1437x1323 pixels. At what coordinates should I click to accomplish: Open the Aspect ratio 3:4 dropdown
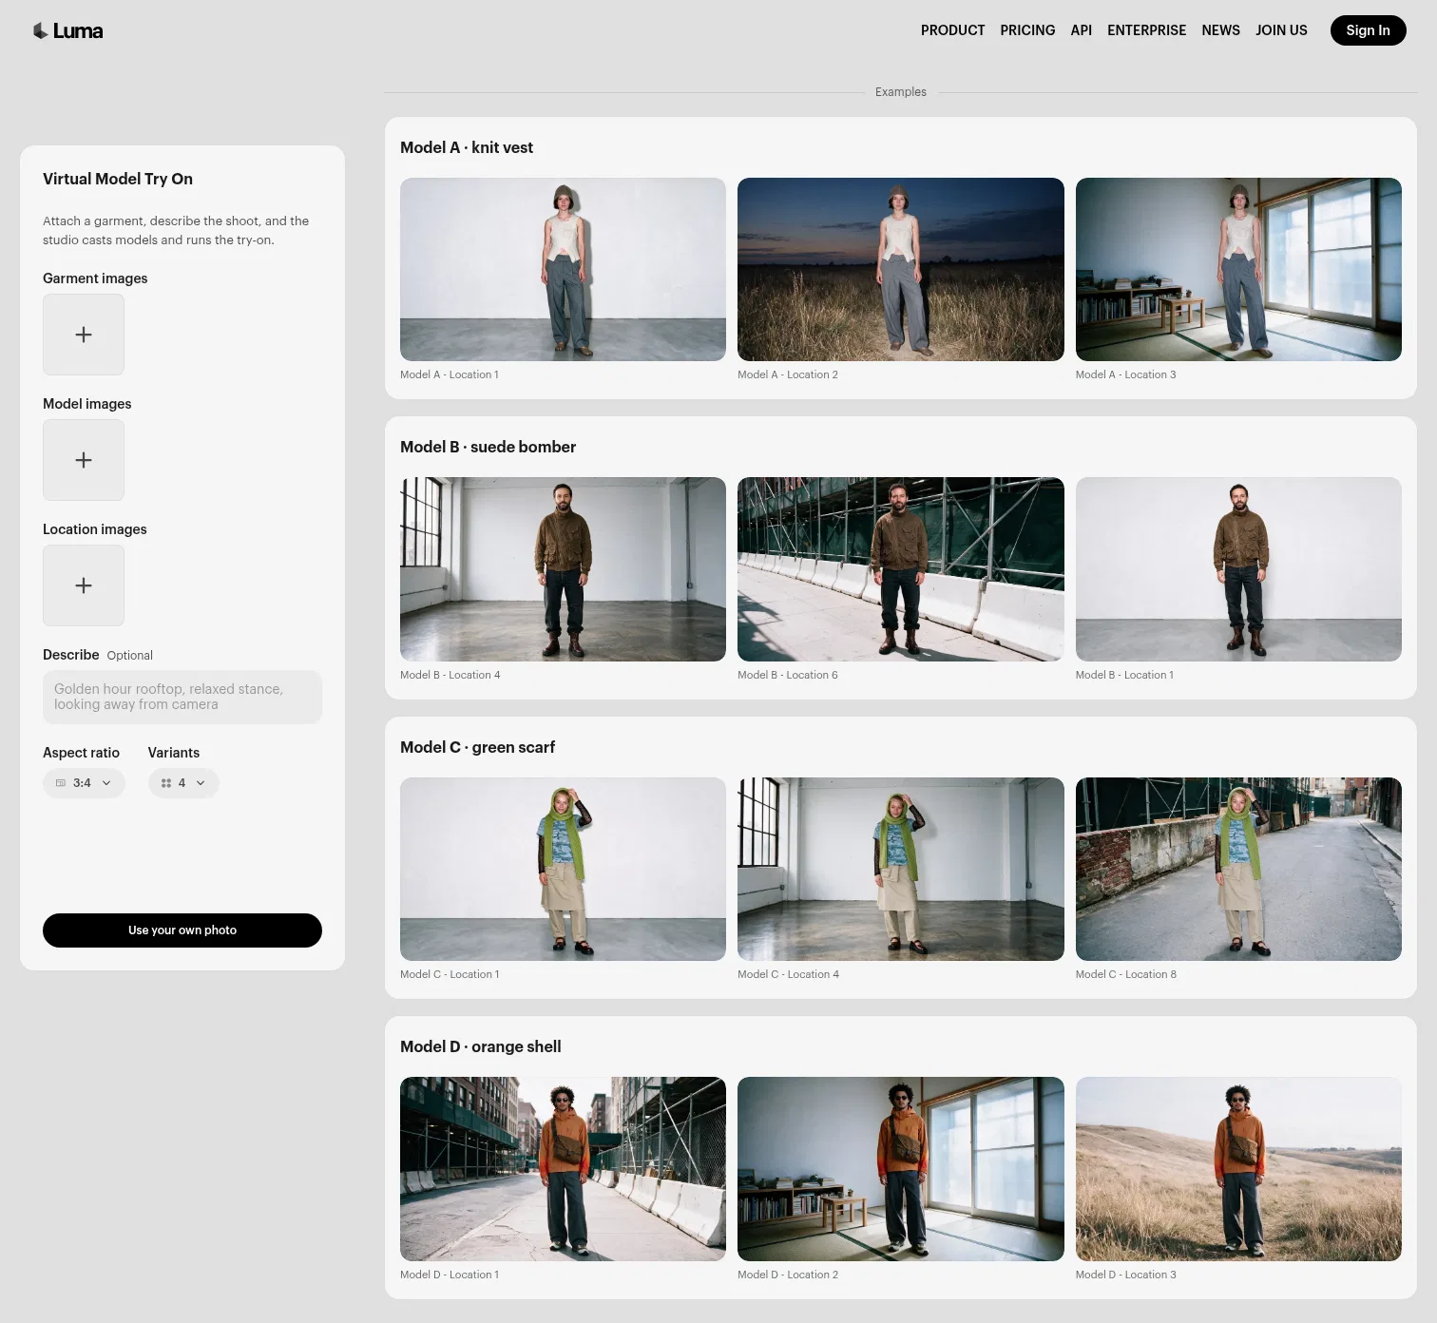[84, 783]
